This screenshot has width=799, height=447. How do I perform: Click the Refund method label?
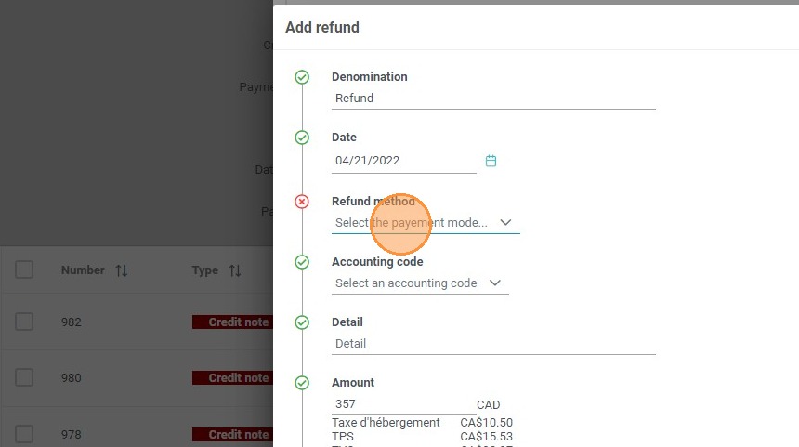coord(373,202)
